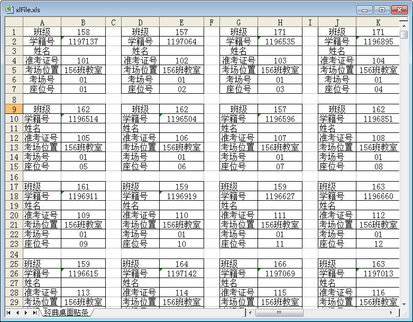Go to last sheet tab arrow
Image resolution: width=413 pixels, height=322 pixels.
(34, 313)
